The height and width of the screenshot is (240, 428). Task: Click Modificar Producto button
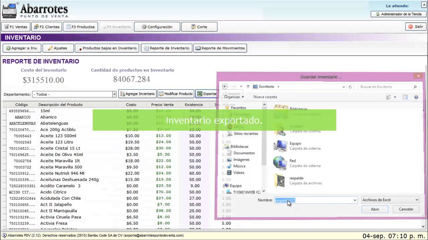[x=176, y=94]
